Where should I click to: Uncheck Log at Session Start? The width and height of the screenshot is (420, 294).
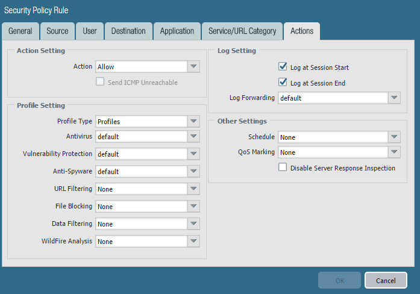[x=283, y=67]
